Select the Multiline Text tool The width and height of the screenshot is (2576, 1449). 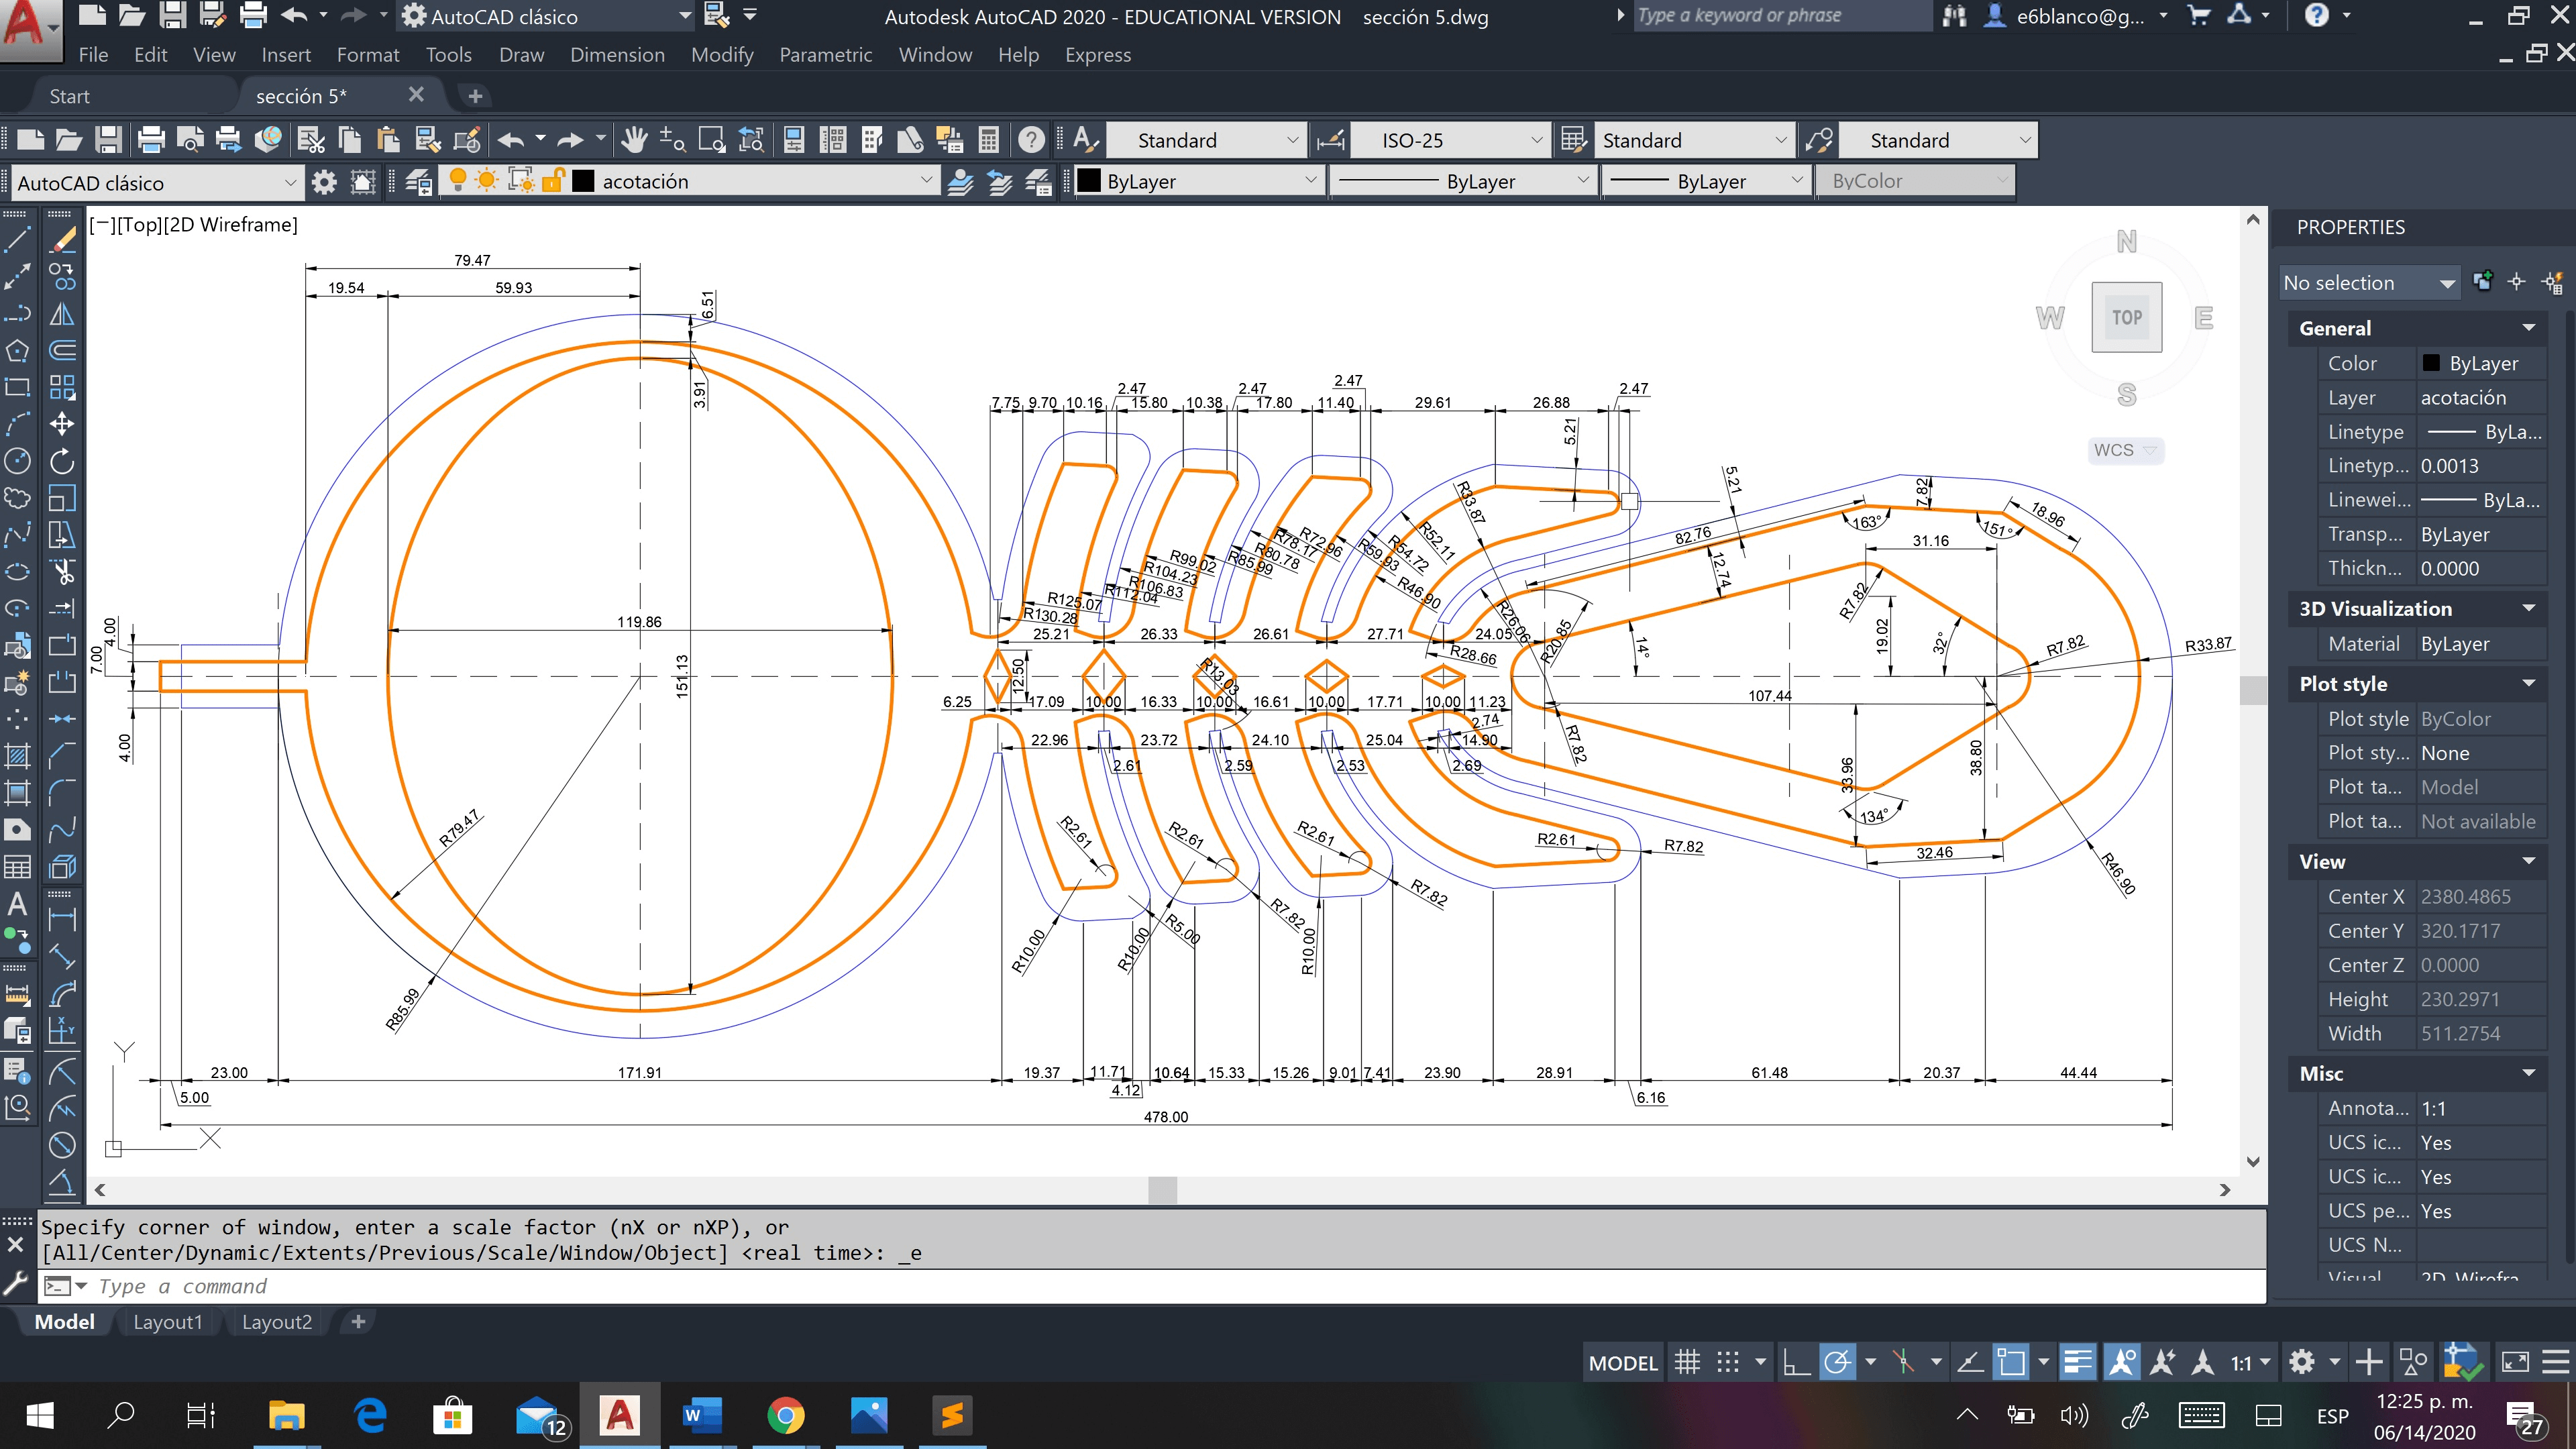click(18, 904)
